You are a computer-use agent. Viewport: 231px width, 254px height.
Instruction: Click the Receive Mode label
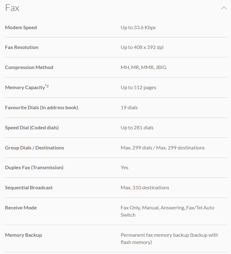(x=21, y=208)
